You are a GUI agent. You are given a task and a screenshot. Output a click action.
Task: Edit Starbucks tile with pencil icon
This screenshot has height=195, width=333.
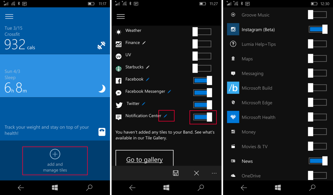point(148,67)
